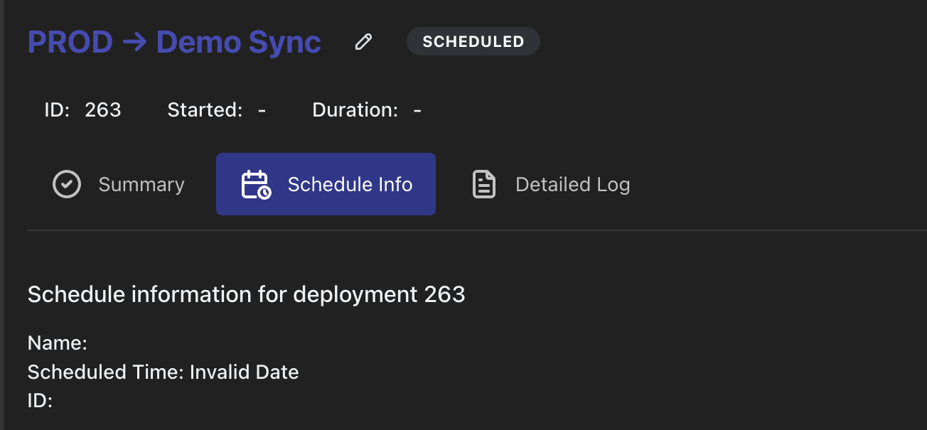Click the calendar clock icon on Schedule Info

(256, 185)
